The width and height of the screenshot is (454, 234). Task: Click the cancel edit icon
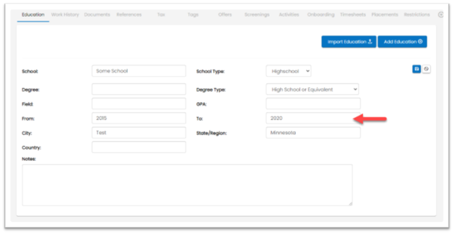426,69
